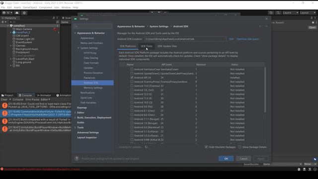Viewport: 318px width, 179px height.
Task: Click Cancel in the Settings dialog
Action: 243,159
